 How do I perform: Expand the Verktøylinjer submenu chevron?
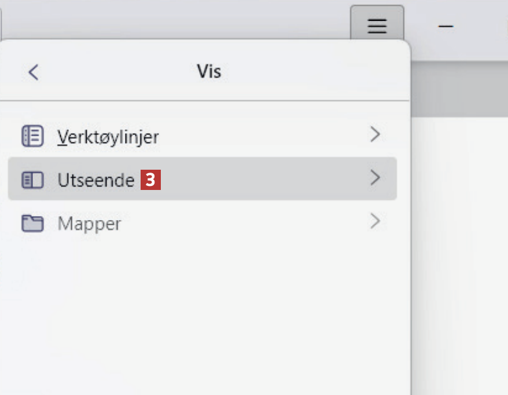376,136
